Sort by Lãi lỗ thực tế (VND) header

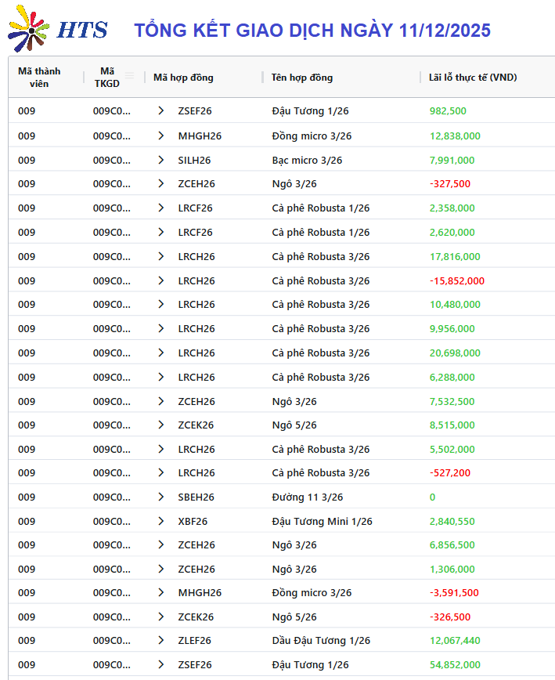click(473, 77)
